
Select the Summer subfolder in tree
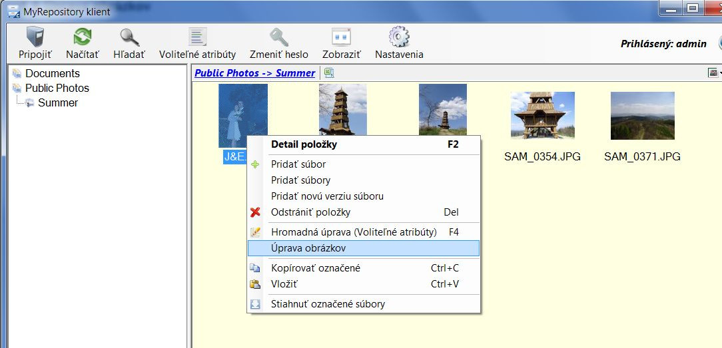pyautogui.click(x=58, y=103)
